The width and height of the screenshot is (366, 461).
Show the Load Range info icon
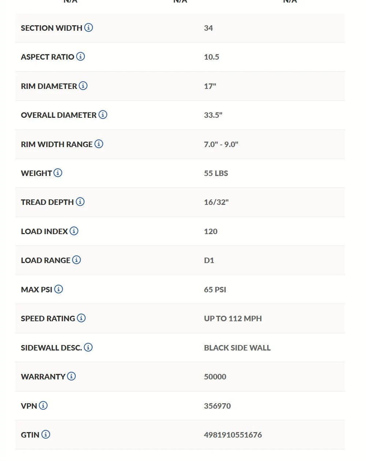click(x=76, y=260)
